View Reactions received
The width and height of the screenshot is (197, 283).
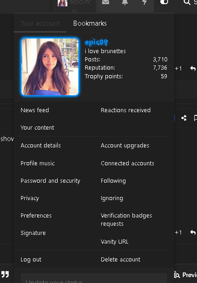[126, 110]
